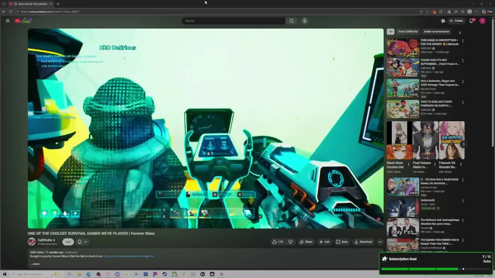Open options menu for Pokemon video

pos(463,102)
